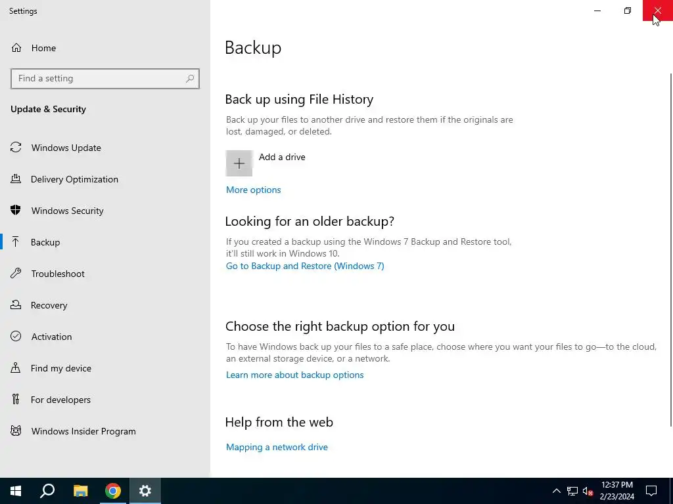673x504 pixels.
Task: Open Go to Backup and Restore (Windows 7)
Action: 305,266
